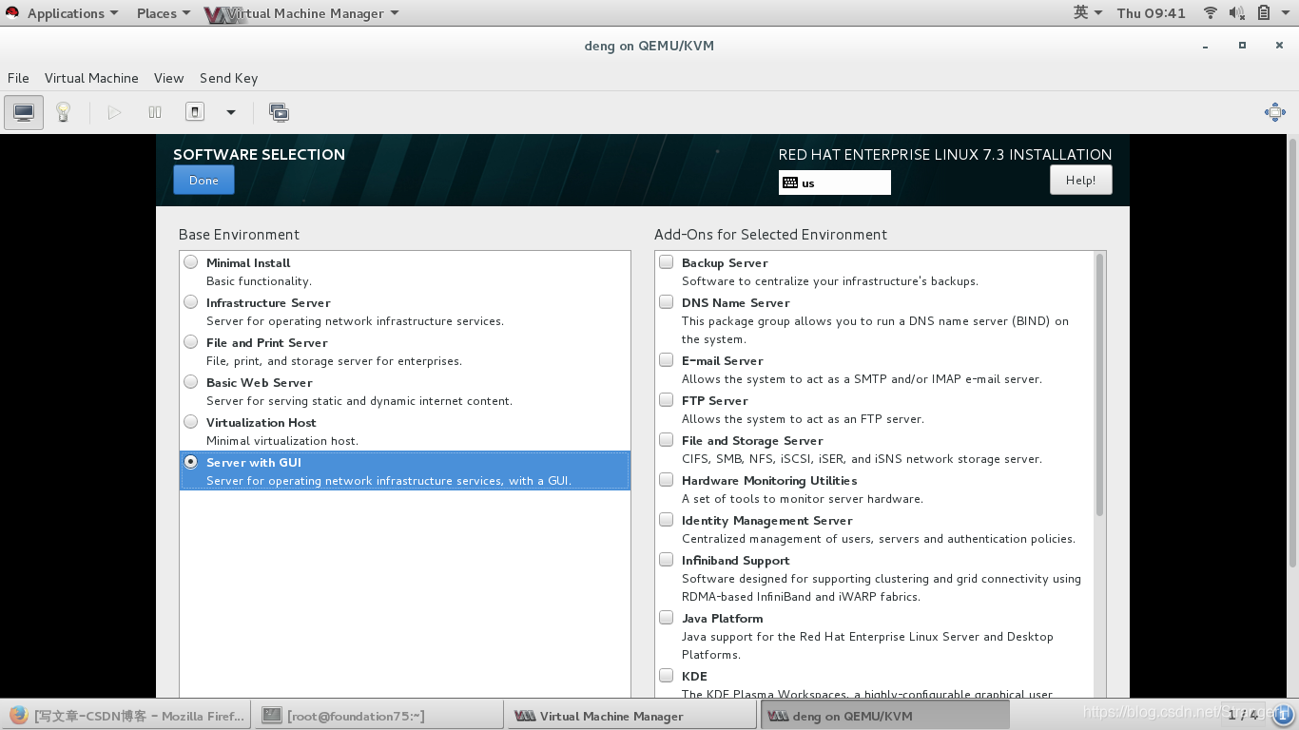
Task: Tick the E-mail Server checkbox
Action: point(667,360)
